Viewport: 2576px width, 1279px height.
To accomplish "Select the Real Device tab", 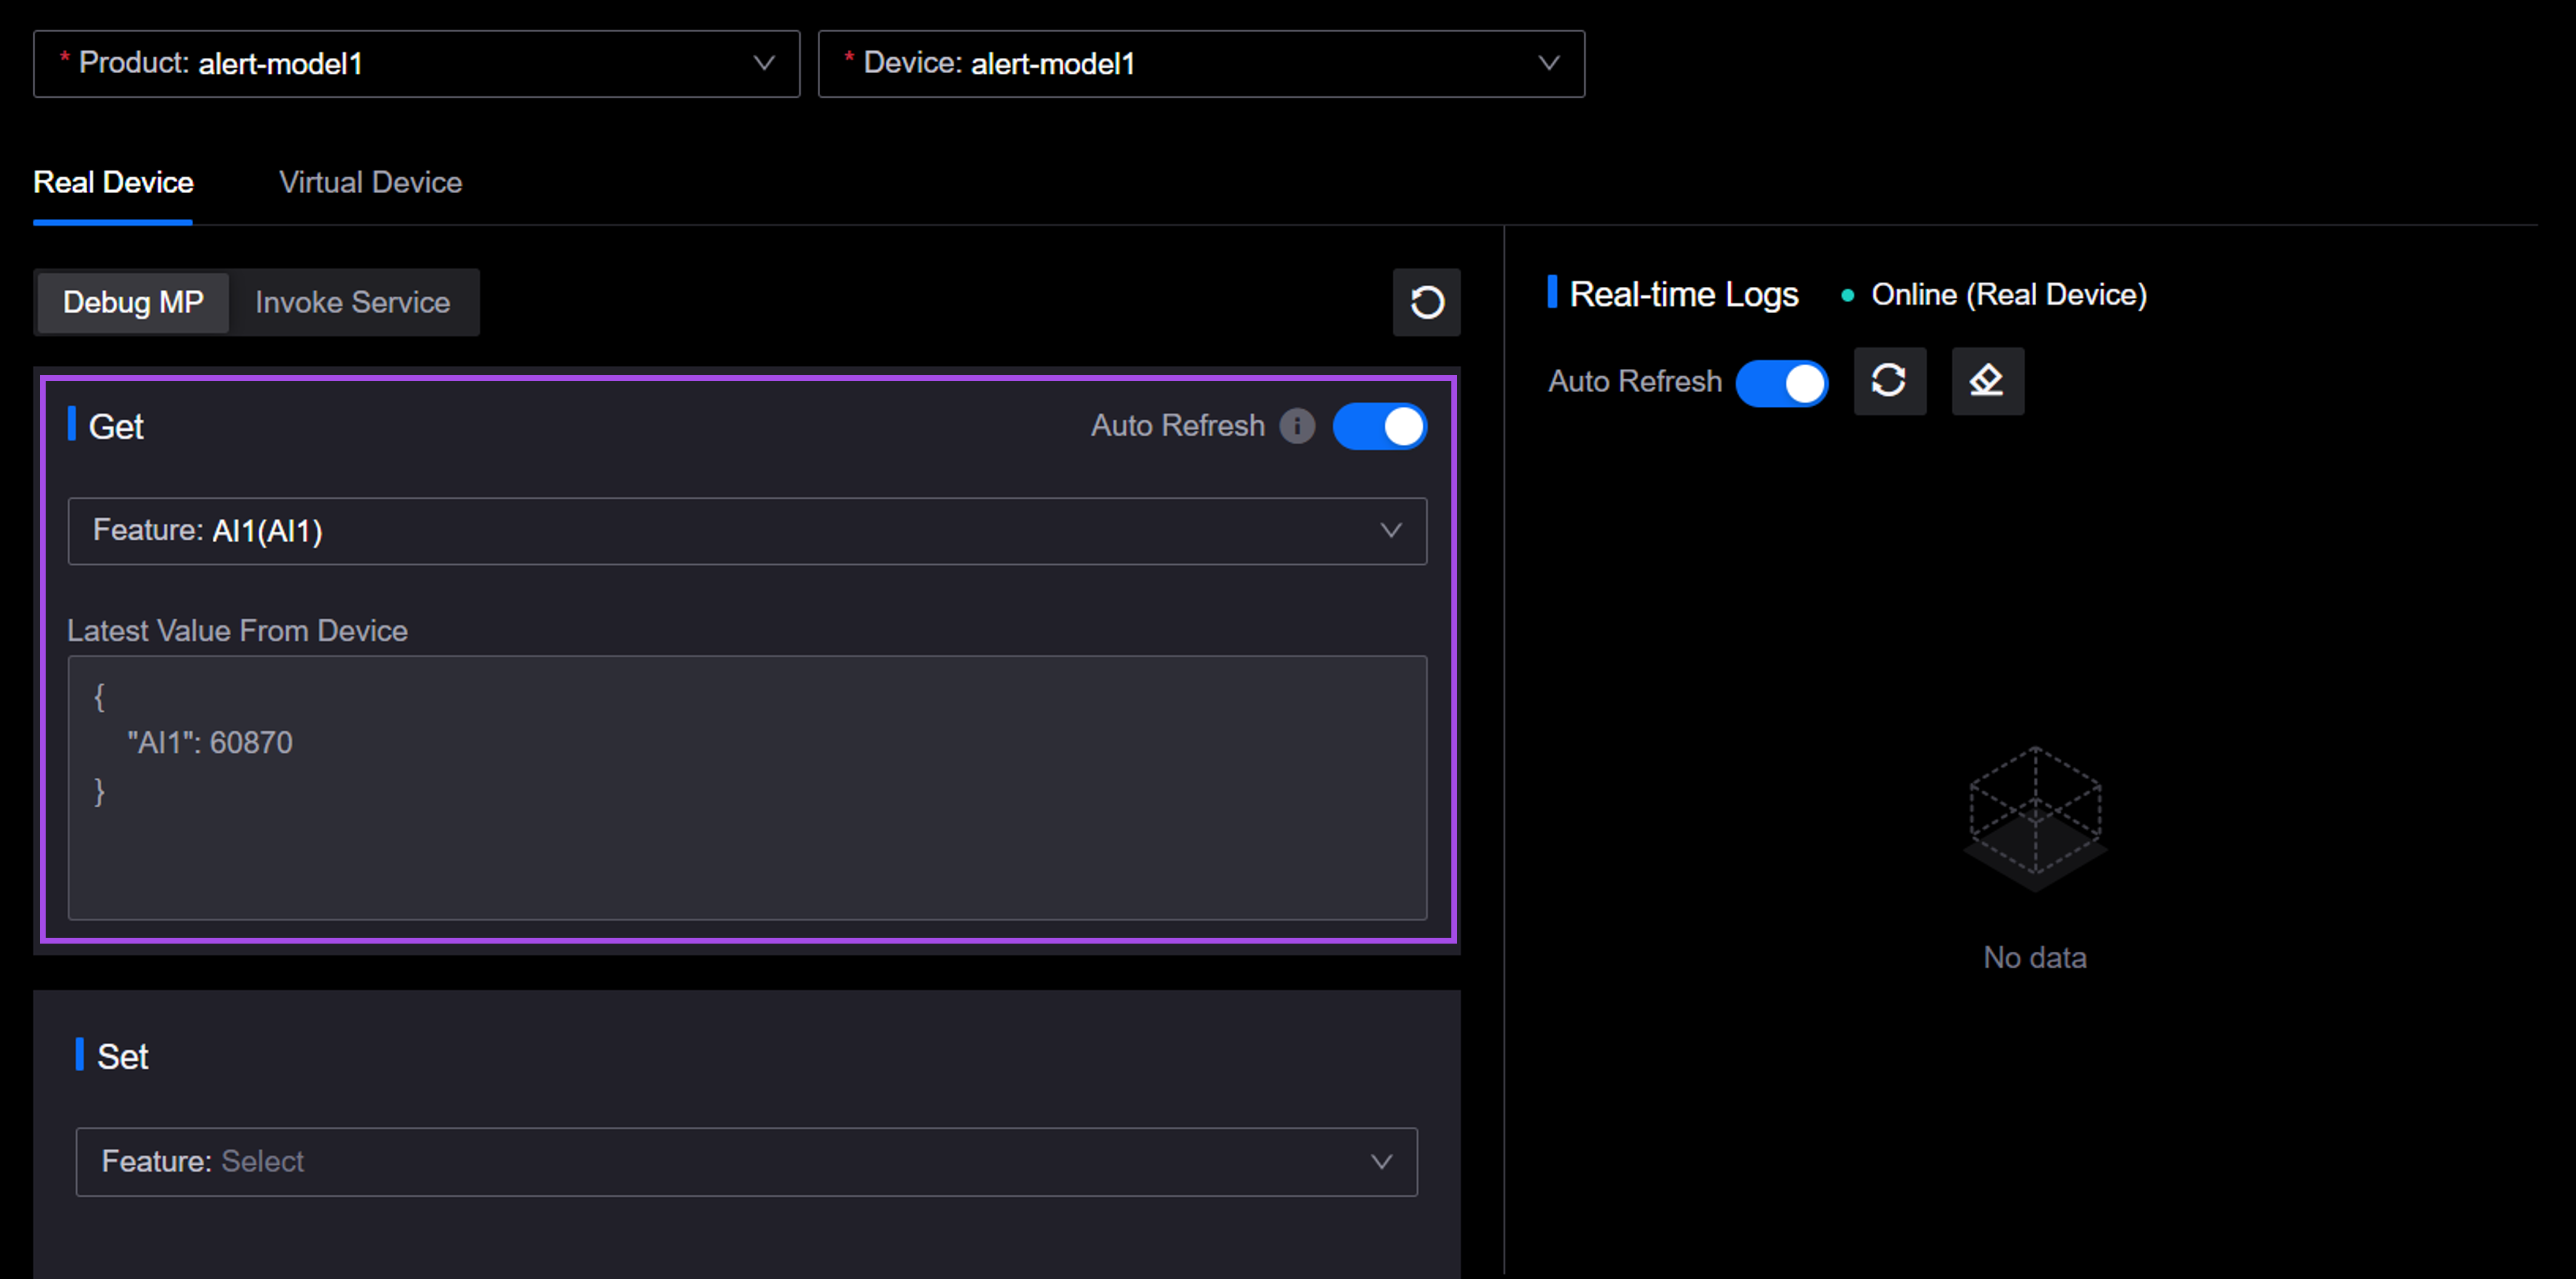I will click(113, 183).
